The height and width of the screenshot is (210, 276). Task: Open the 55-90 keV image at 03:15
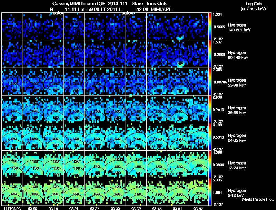click(x=53, y=82)
